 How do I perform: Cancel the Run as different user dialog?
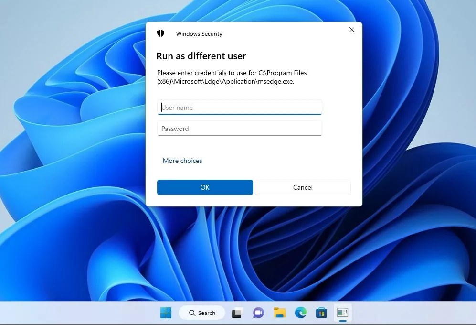[303, 187]
